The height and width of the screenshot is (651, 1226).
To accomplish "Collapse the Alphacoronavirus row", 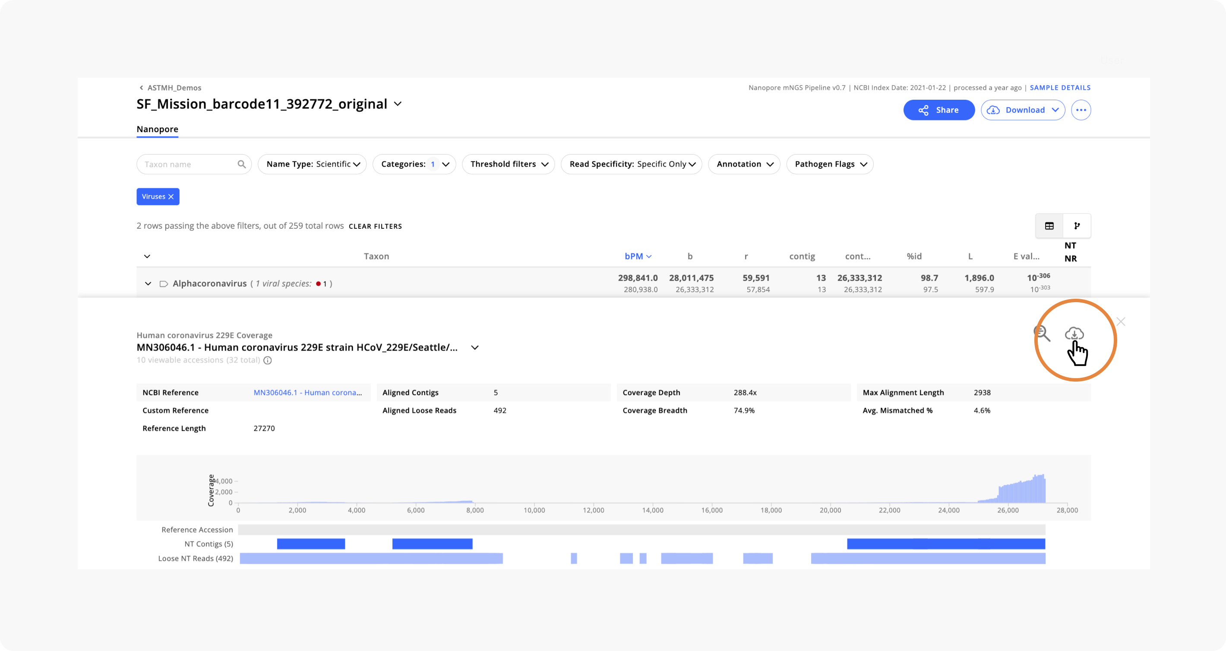I will [x=148, y=284].
